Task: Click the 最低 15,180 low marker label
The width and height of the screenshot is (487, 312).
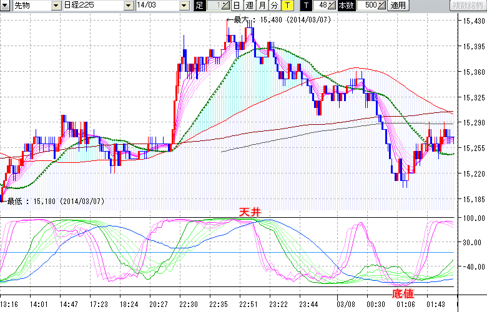Action: [55, 201]
